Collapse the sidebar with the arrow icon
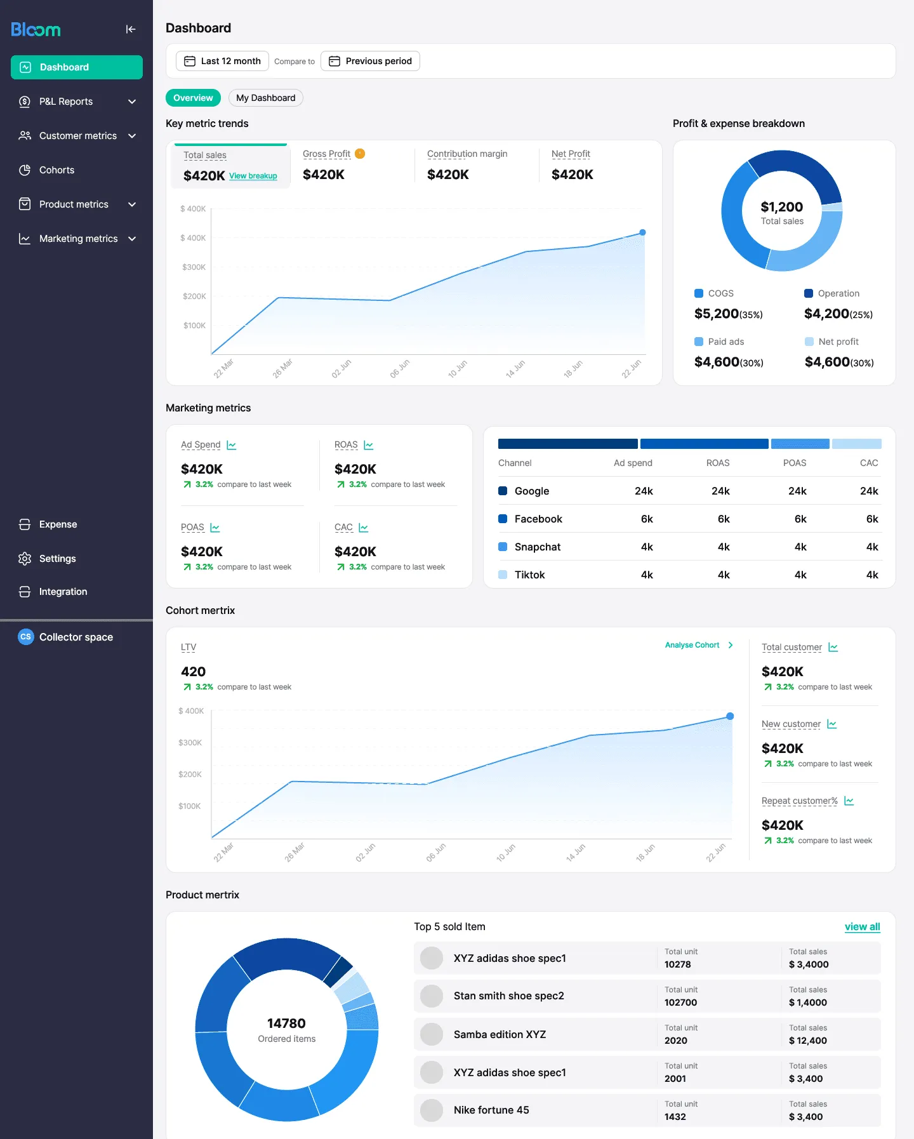 point(131,29)
